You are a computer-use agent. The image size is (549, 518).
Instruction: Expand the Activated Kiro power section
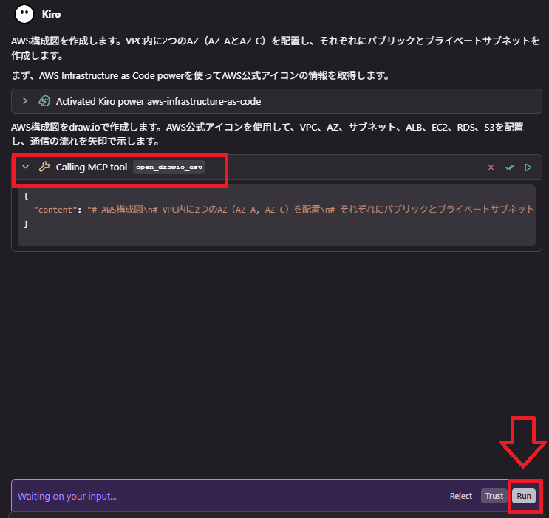[25, 101]
